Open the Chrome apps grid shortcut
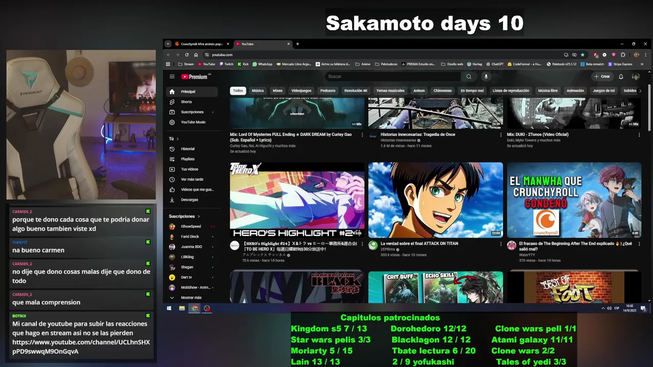This screenshot has width=653, height=367. (x=168, y=64)
